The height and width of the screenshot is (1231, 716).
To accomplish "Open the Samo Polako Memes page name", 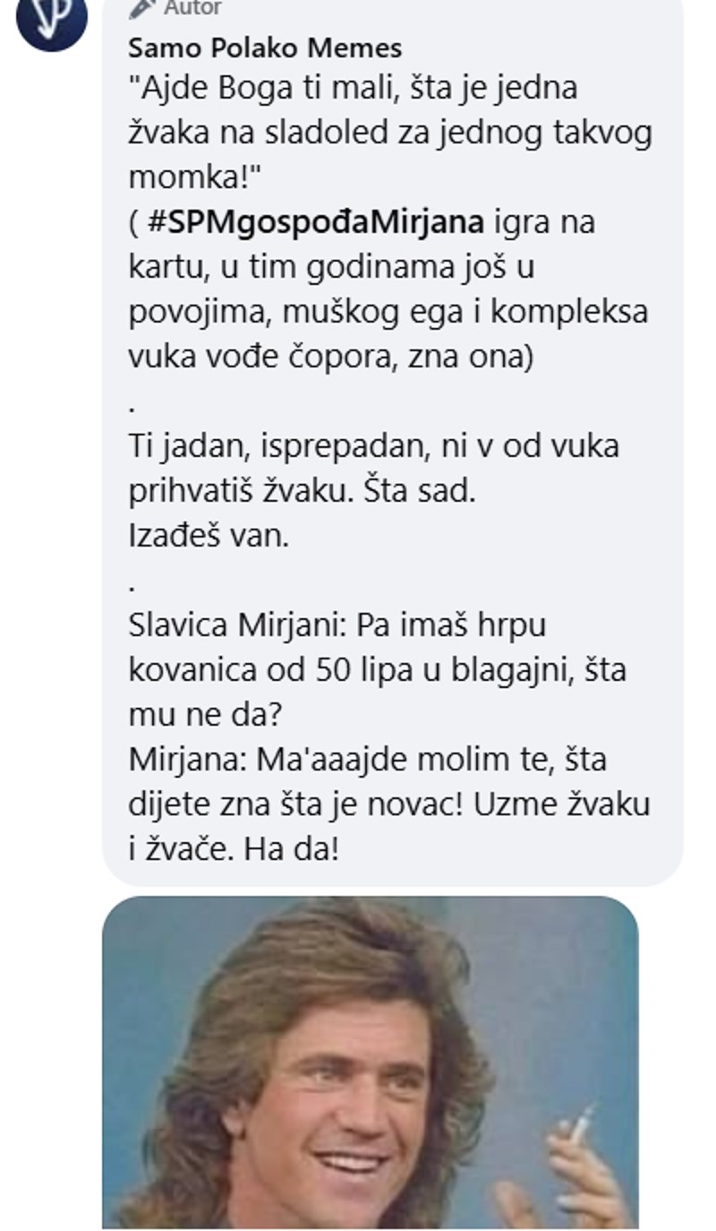I will tap(266, 47).
